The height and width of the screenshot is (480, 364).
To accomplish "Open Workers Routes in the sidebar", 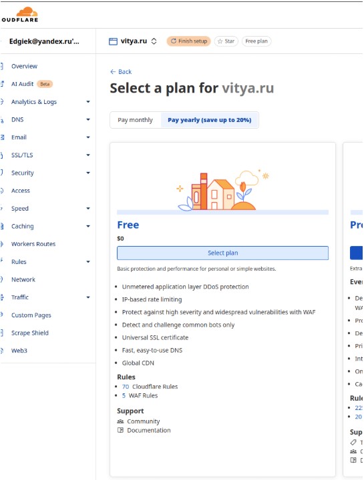I will [33, 244].
